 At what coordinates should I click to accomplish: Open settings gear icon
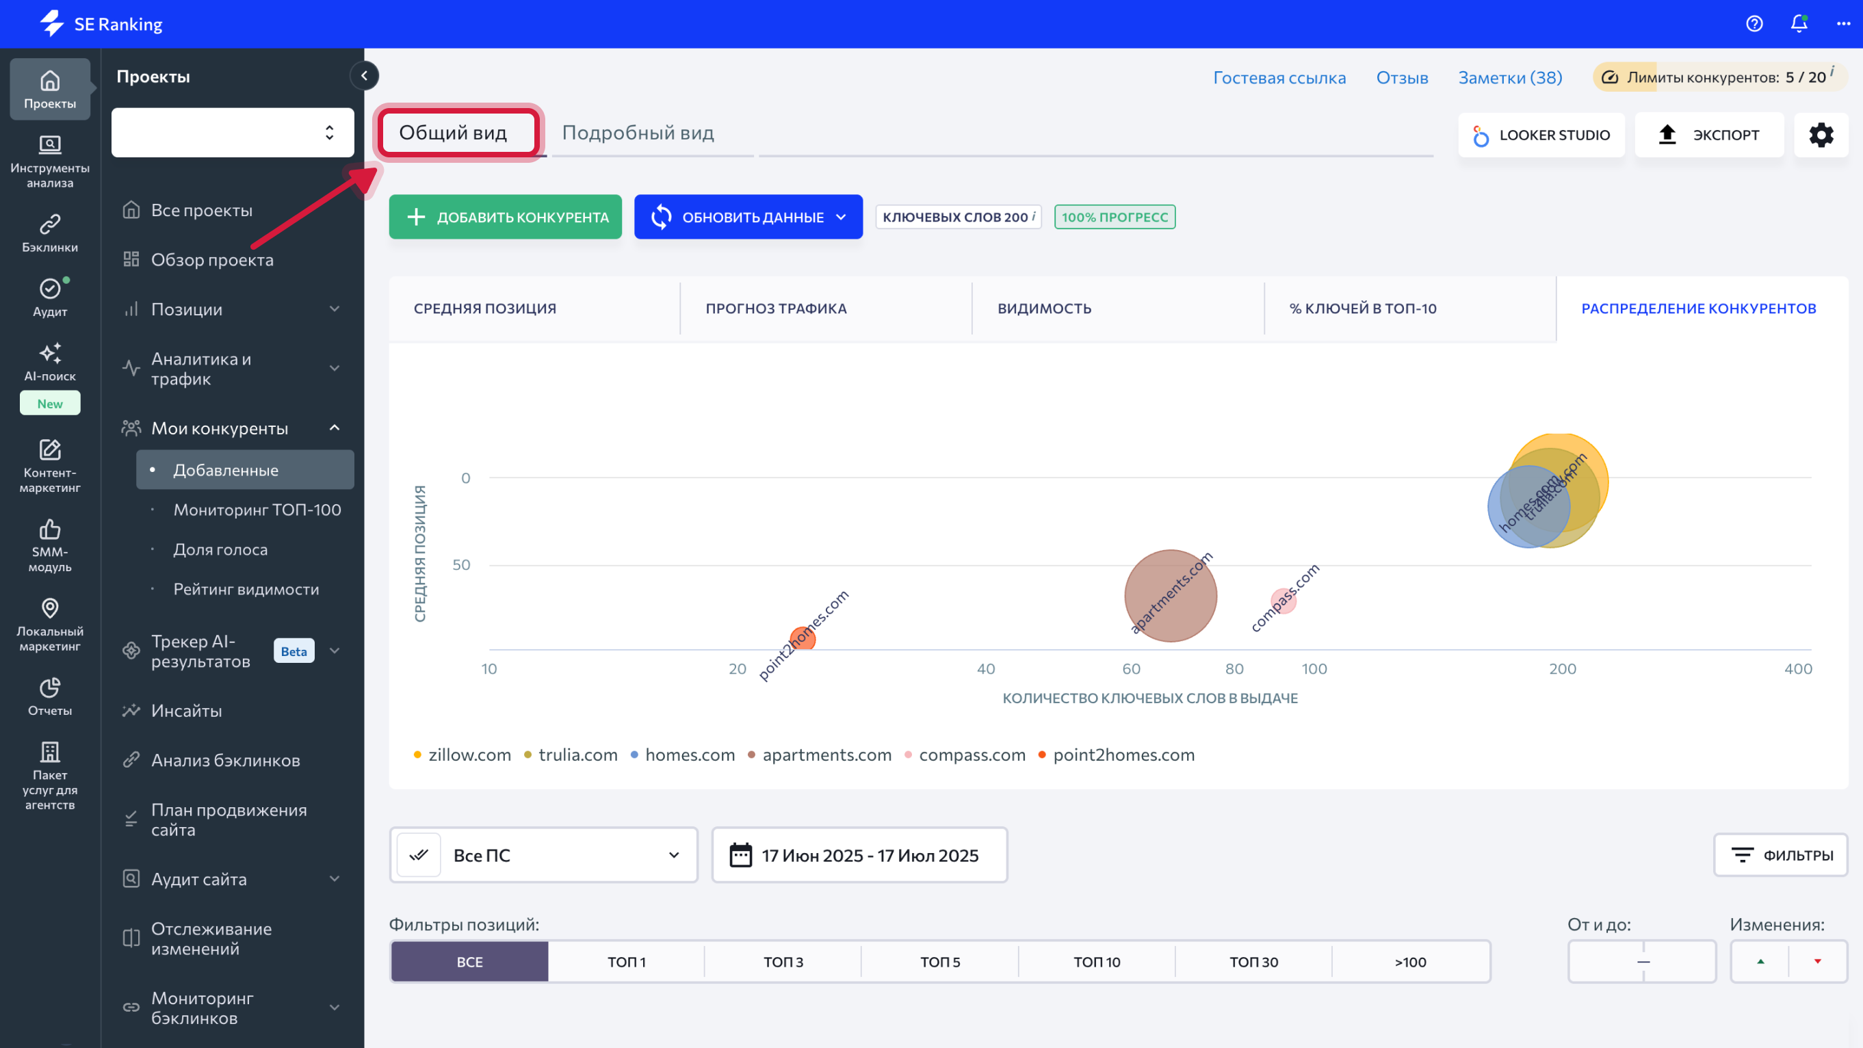coord(1821,135)
